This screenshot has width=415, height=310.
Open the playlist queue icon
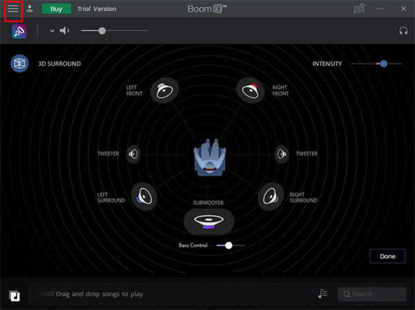[x=322, y=293]
